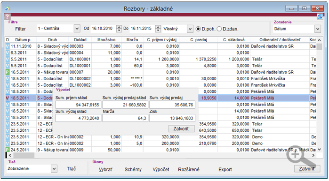Click the horizontal scrollbar thumb
Viewport: 329px width, 181px height.
coord(24,155)
